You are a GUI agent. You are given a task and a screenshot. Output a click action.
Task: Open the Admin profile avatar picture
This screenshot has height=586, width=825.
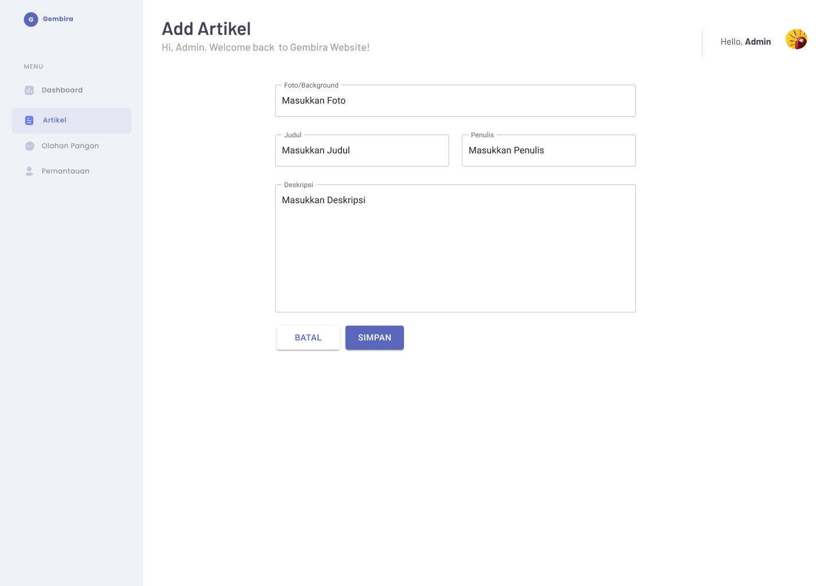coord(796,39)
